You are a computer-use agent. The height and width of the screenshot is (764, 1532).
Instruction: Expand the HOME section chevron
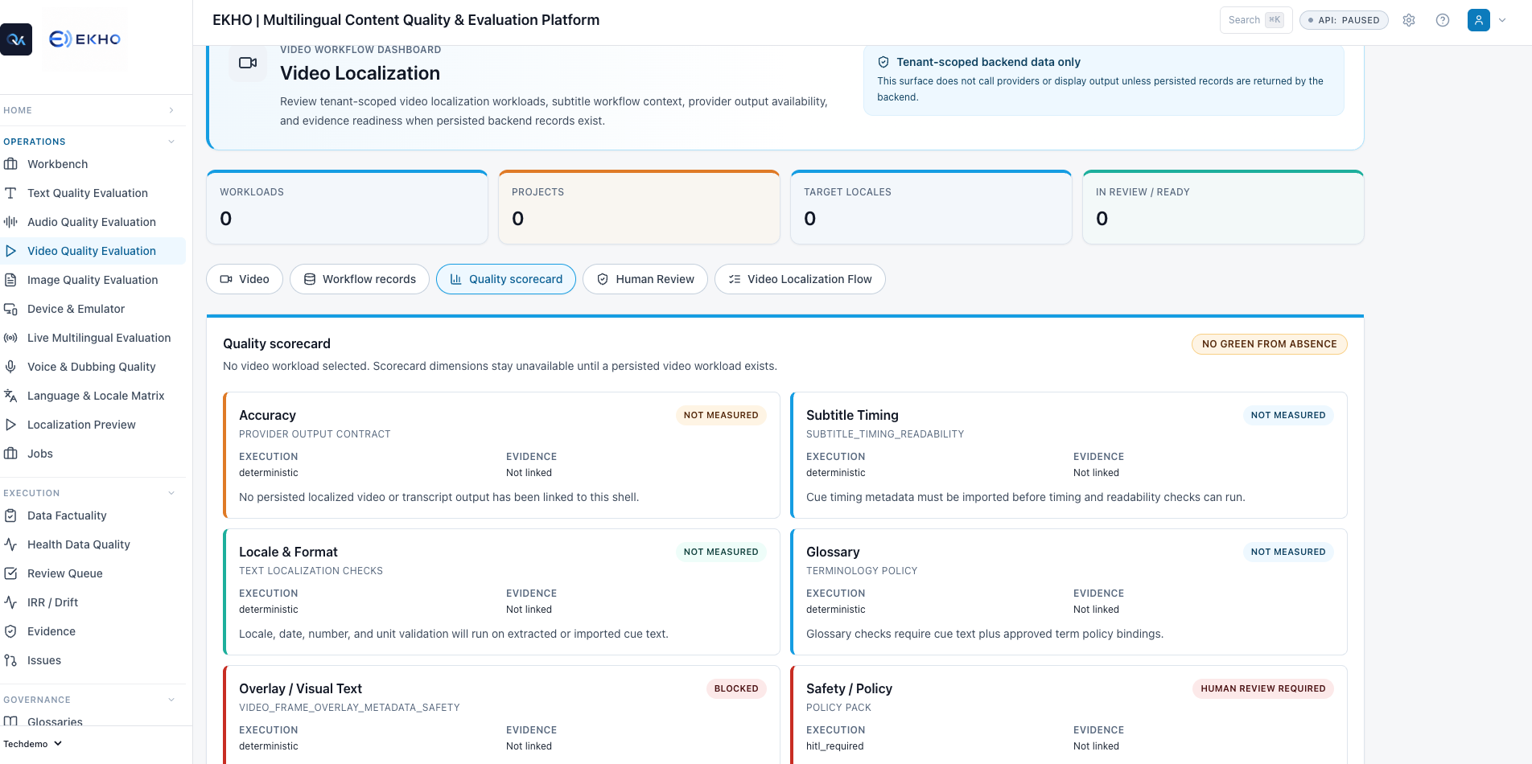coord(171,110)
